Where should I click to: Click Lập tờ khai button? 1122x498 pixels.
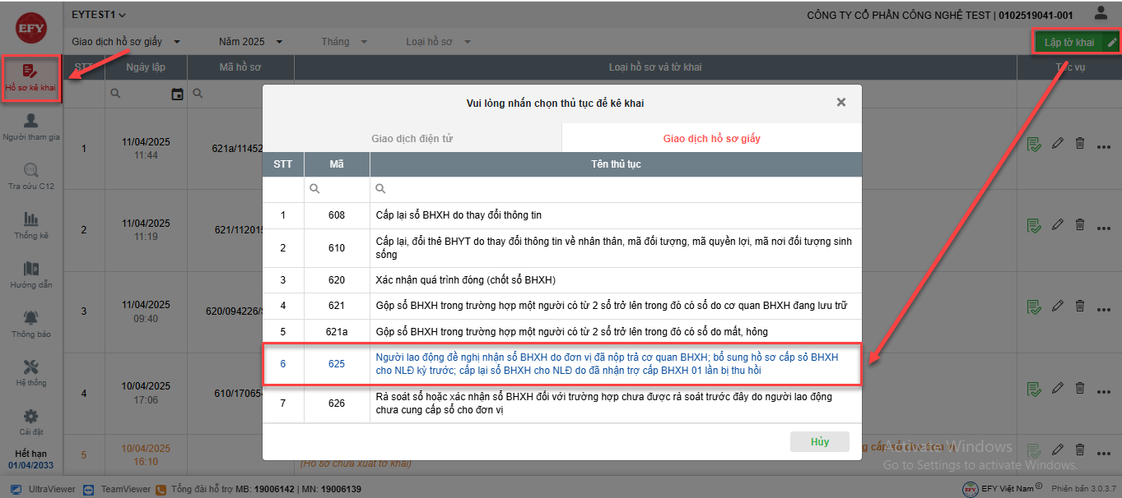[1068, 42]
